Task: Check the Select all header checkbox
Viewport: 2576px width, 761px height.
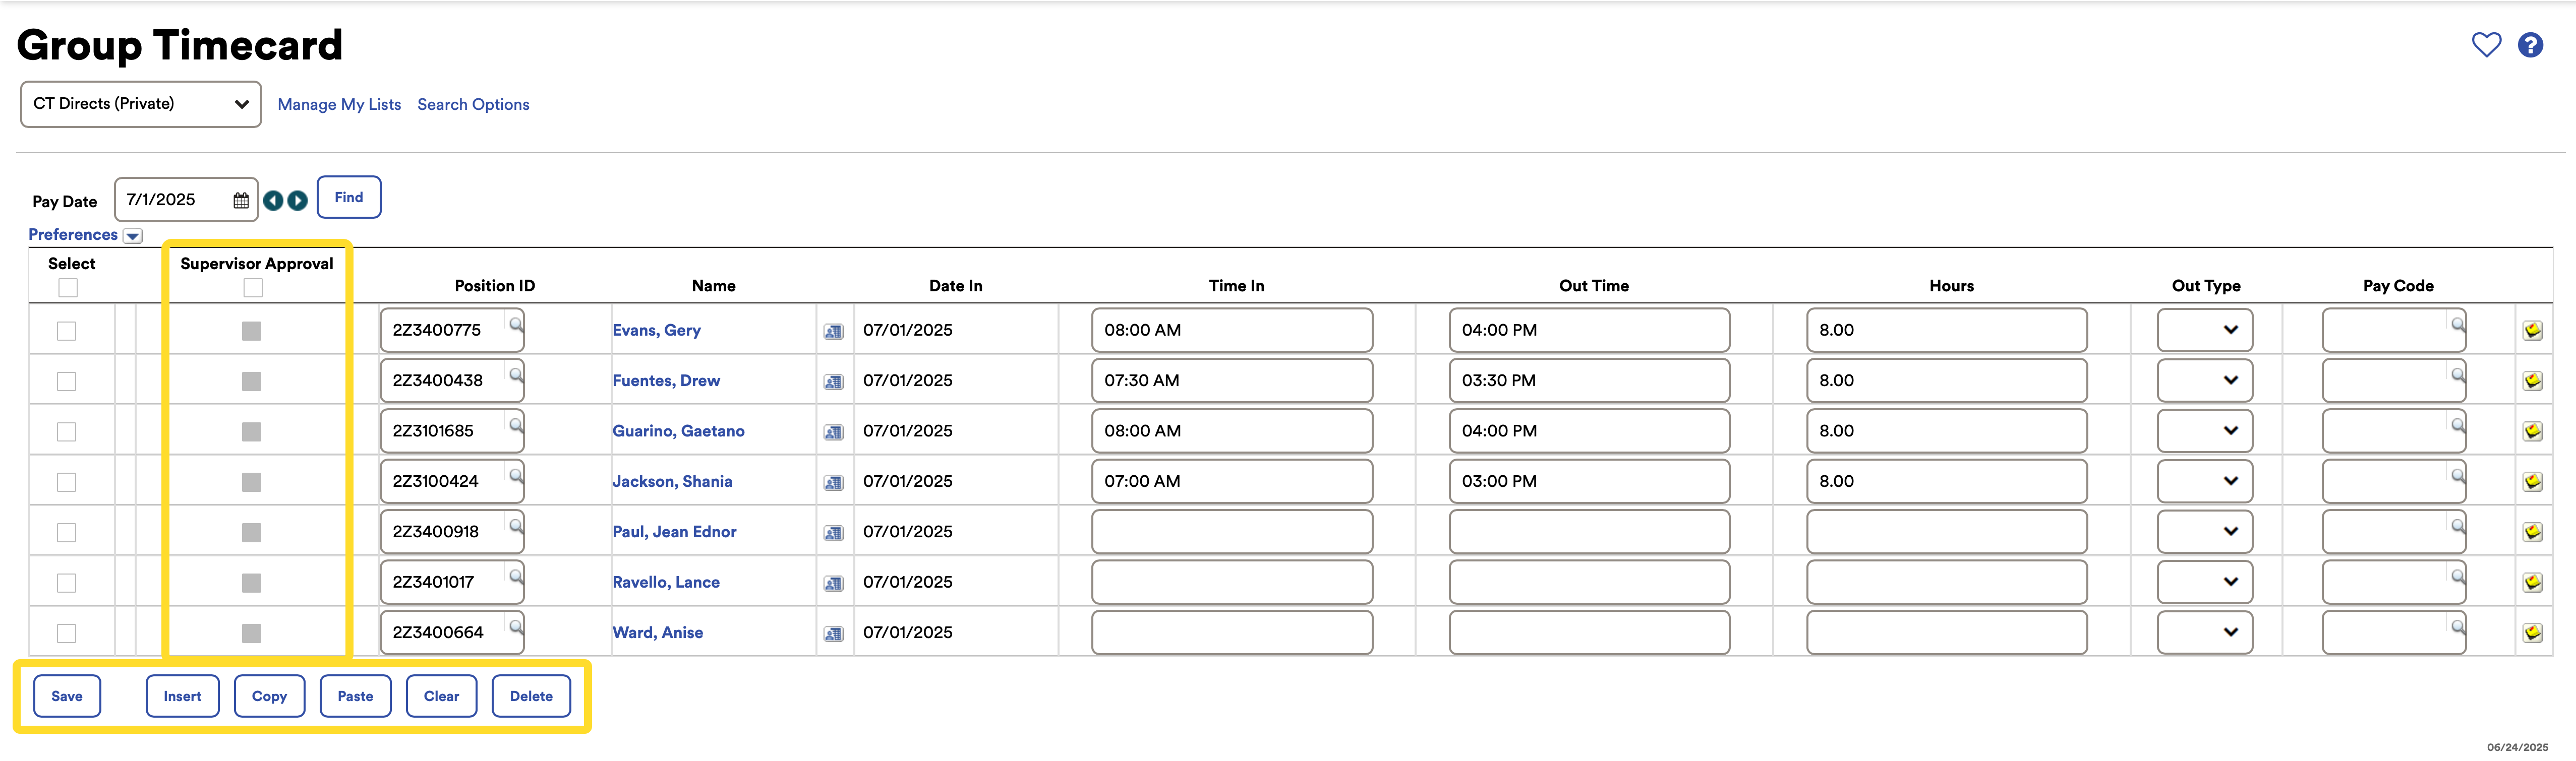Action: (68, 288)
